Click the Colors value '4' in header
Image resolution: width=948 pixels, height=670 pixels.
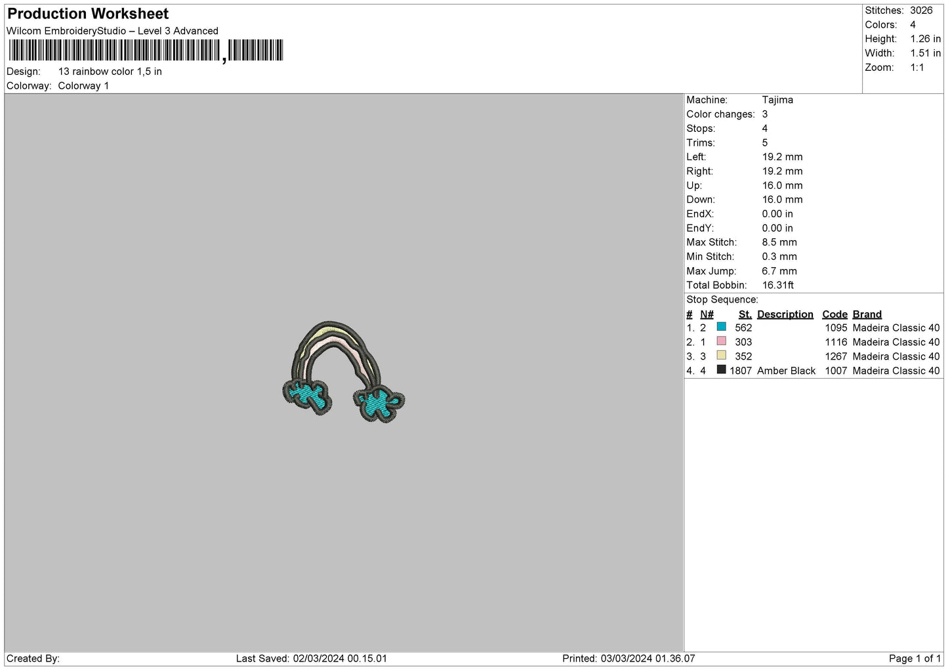(913, 25)
